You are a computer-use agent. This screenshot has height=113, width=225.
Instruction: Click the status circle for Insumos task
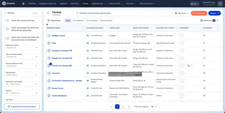(49, 73)
